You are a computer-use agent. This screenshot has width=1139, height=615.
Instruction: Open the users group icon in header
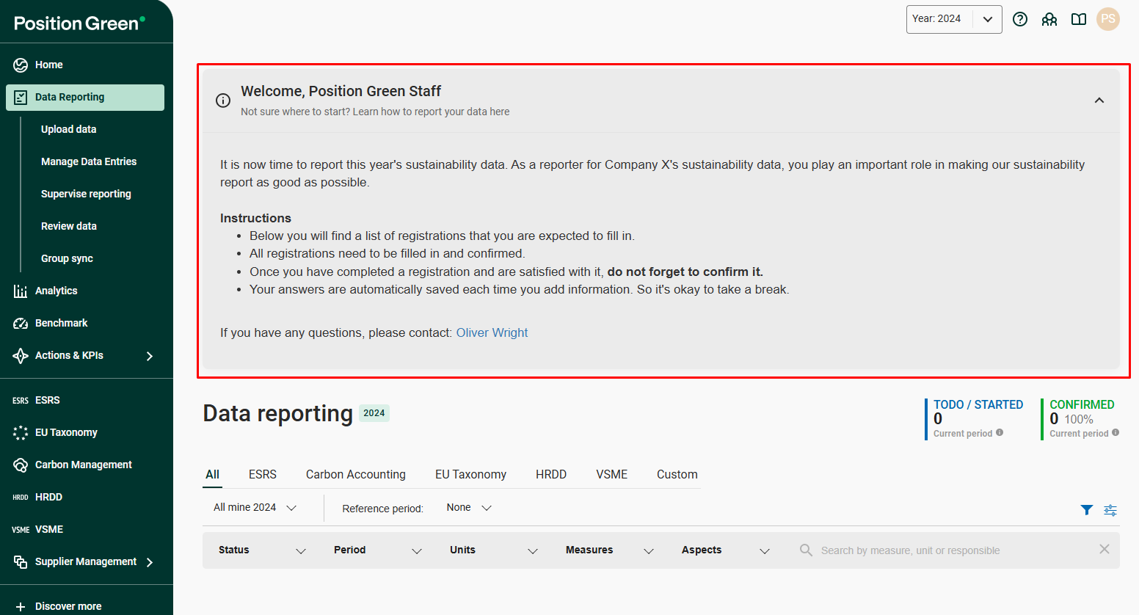1049,19
